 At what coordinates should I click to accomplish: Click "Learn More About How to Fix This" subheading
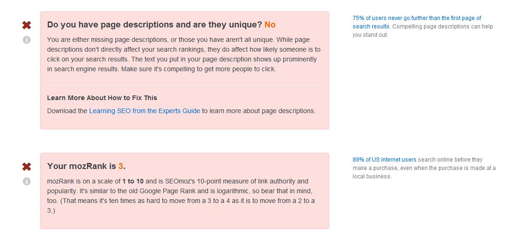tap(102, 98)
